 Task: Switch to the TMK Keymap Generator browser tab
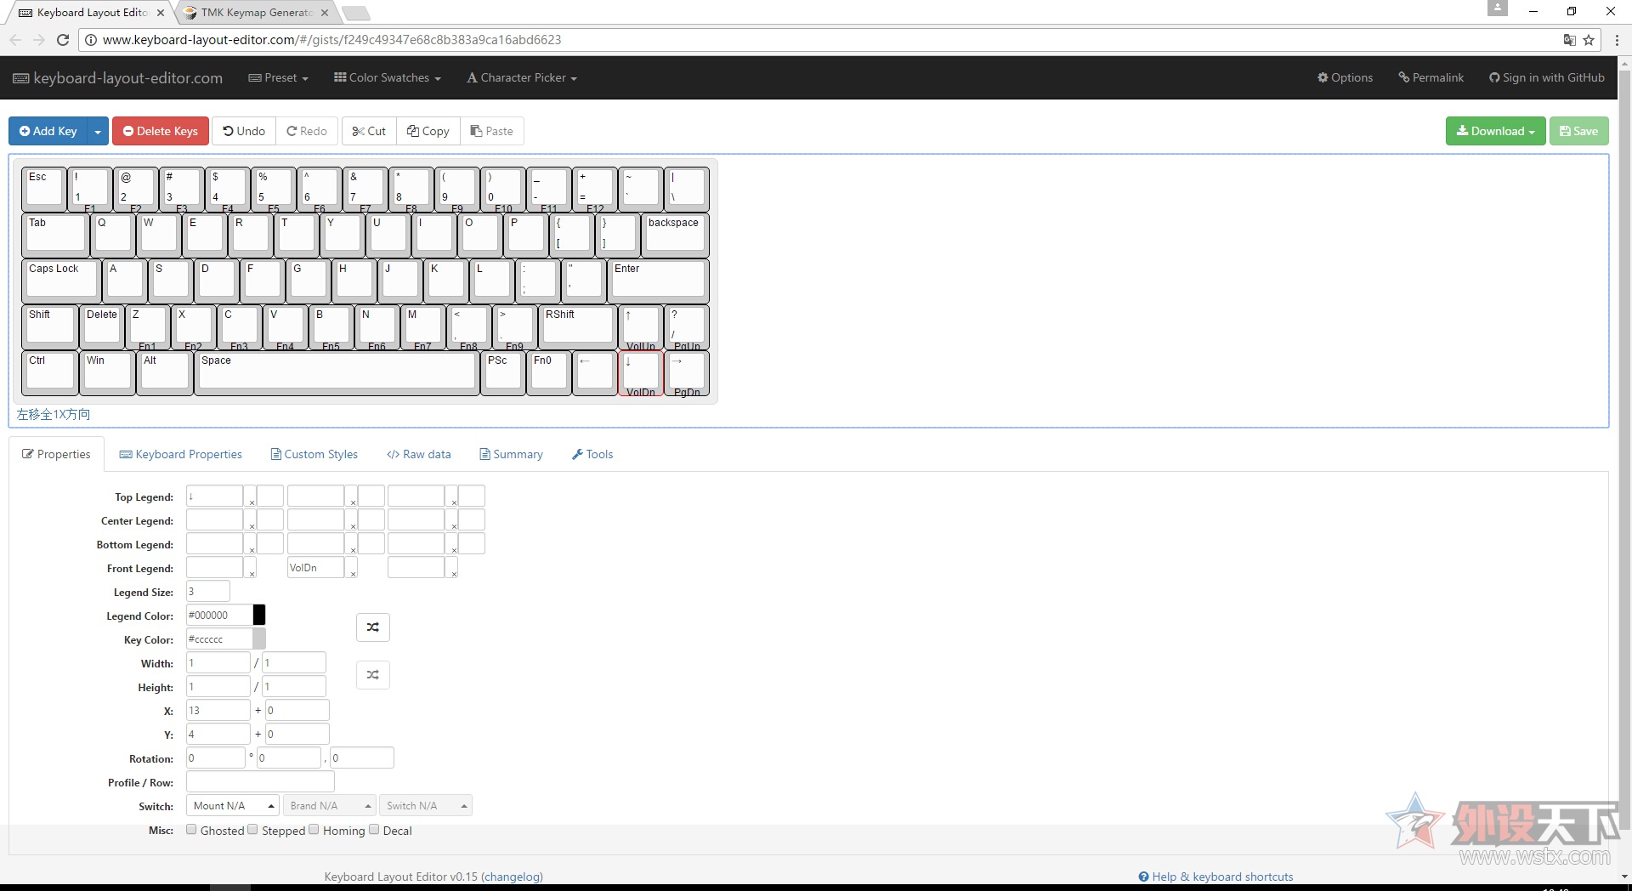pyautogui.click(x=256, y=13)
